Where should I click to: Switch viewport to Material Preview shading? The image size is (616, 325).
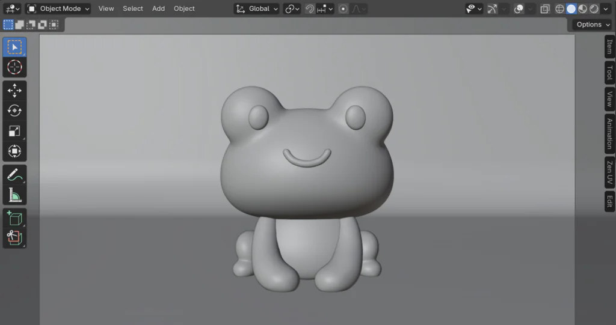[582, 8]
